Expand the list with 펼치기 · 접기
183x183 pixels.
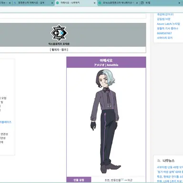pyautogui.click(x=59, y=50)
